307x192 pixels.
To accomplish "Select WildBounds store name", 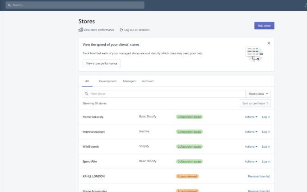I will pyautogui.click(x=91, y=146).
